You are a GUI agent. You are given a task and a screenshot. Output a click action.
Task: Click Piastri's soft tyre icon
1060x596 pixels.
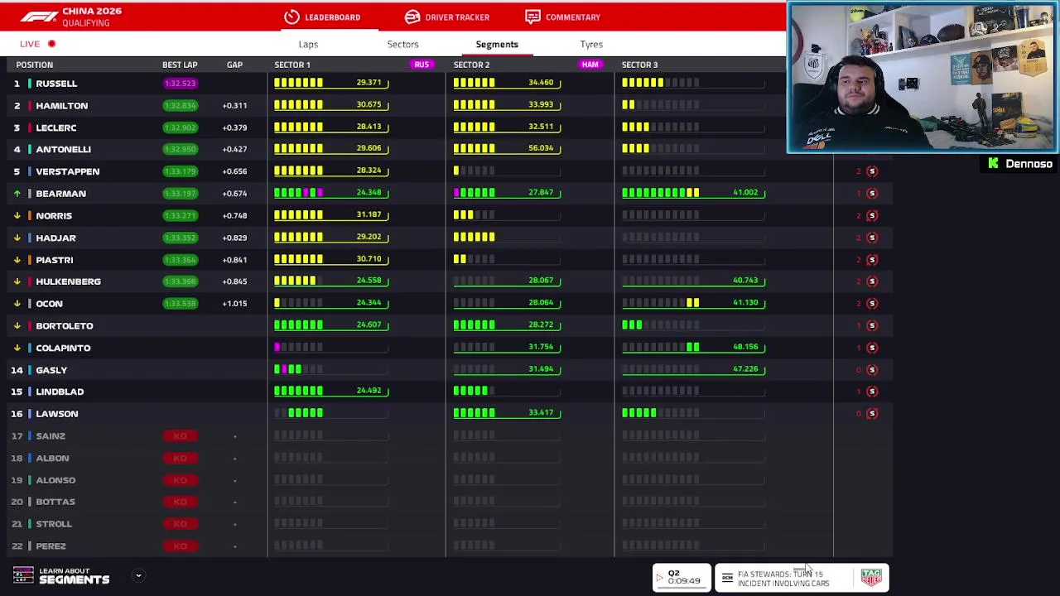[872, 259]
